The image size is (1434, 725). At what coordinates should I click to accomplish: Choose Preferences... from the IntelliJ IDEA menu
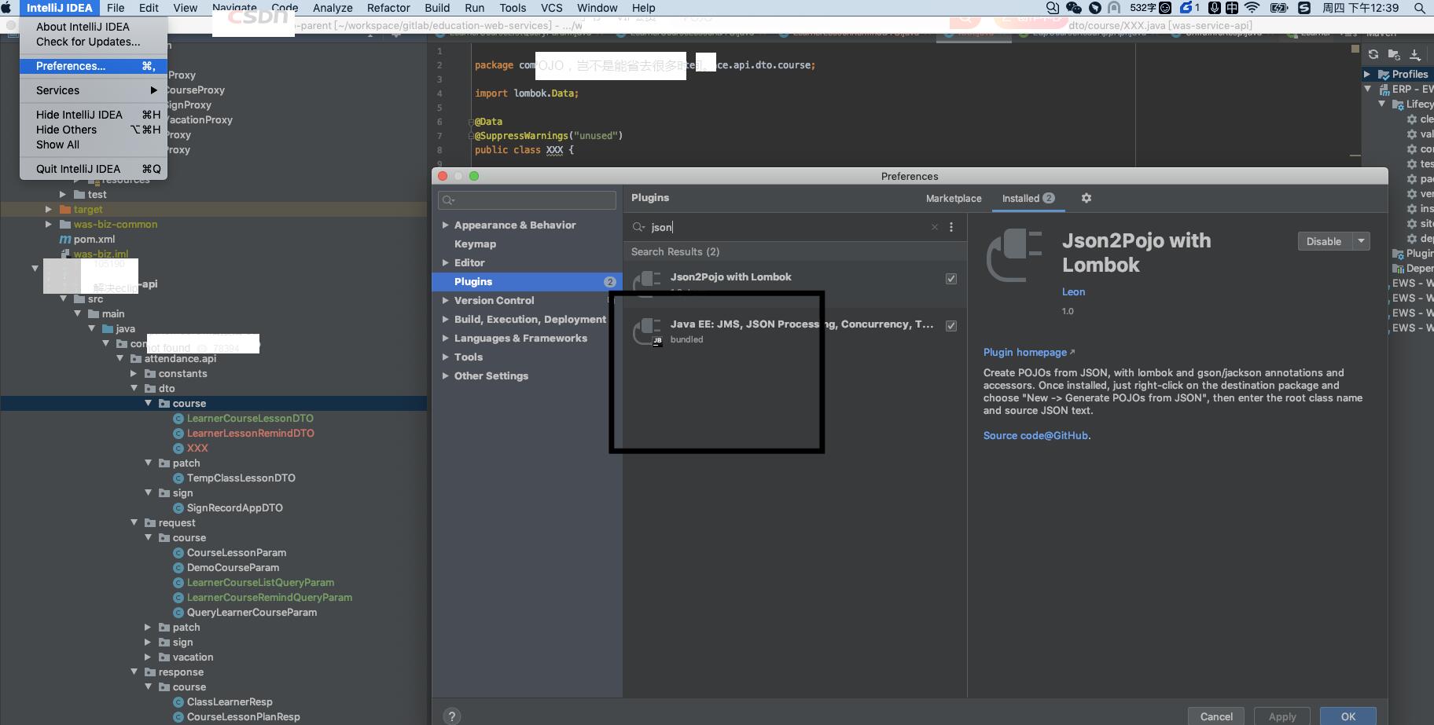[x=71, y=66]
